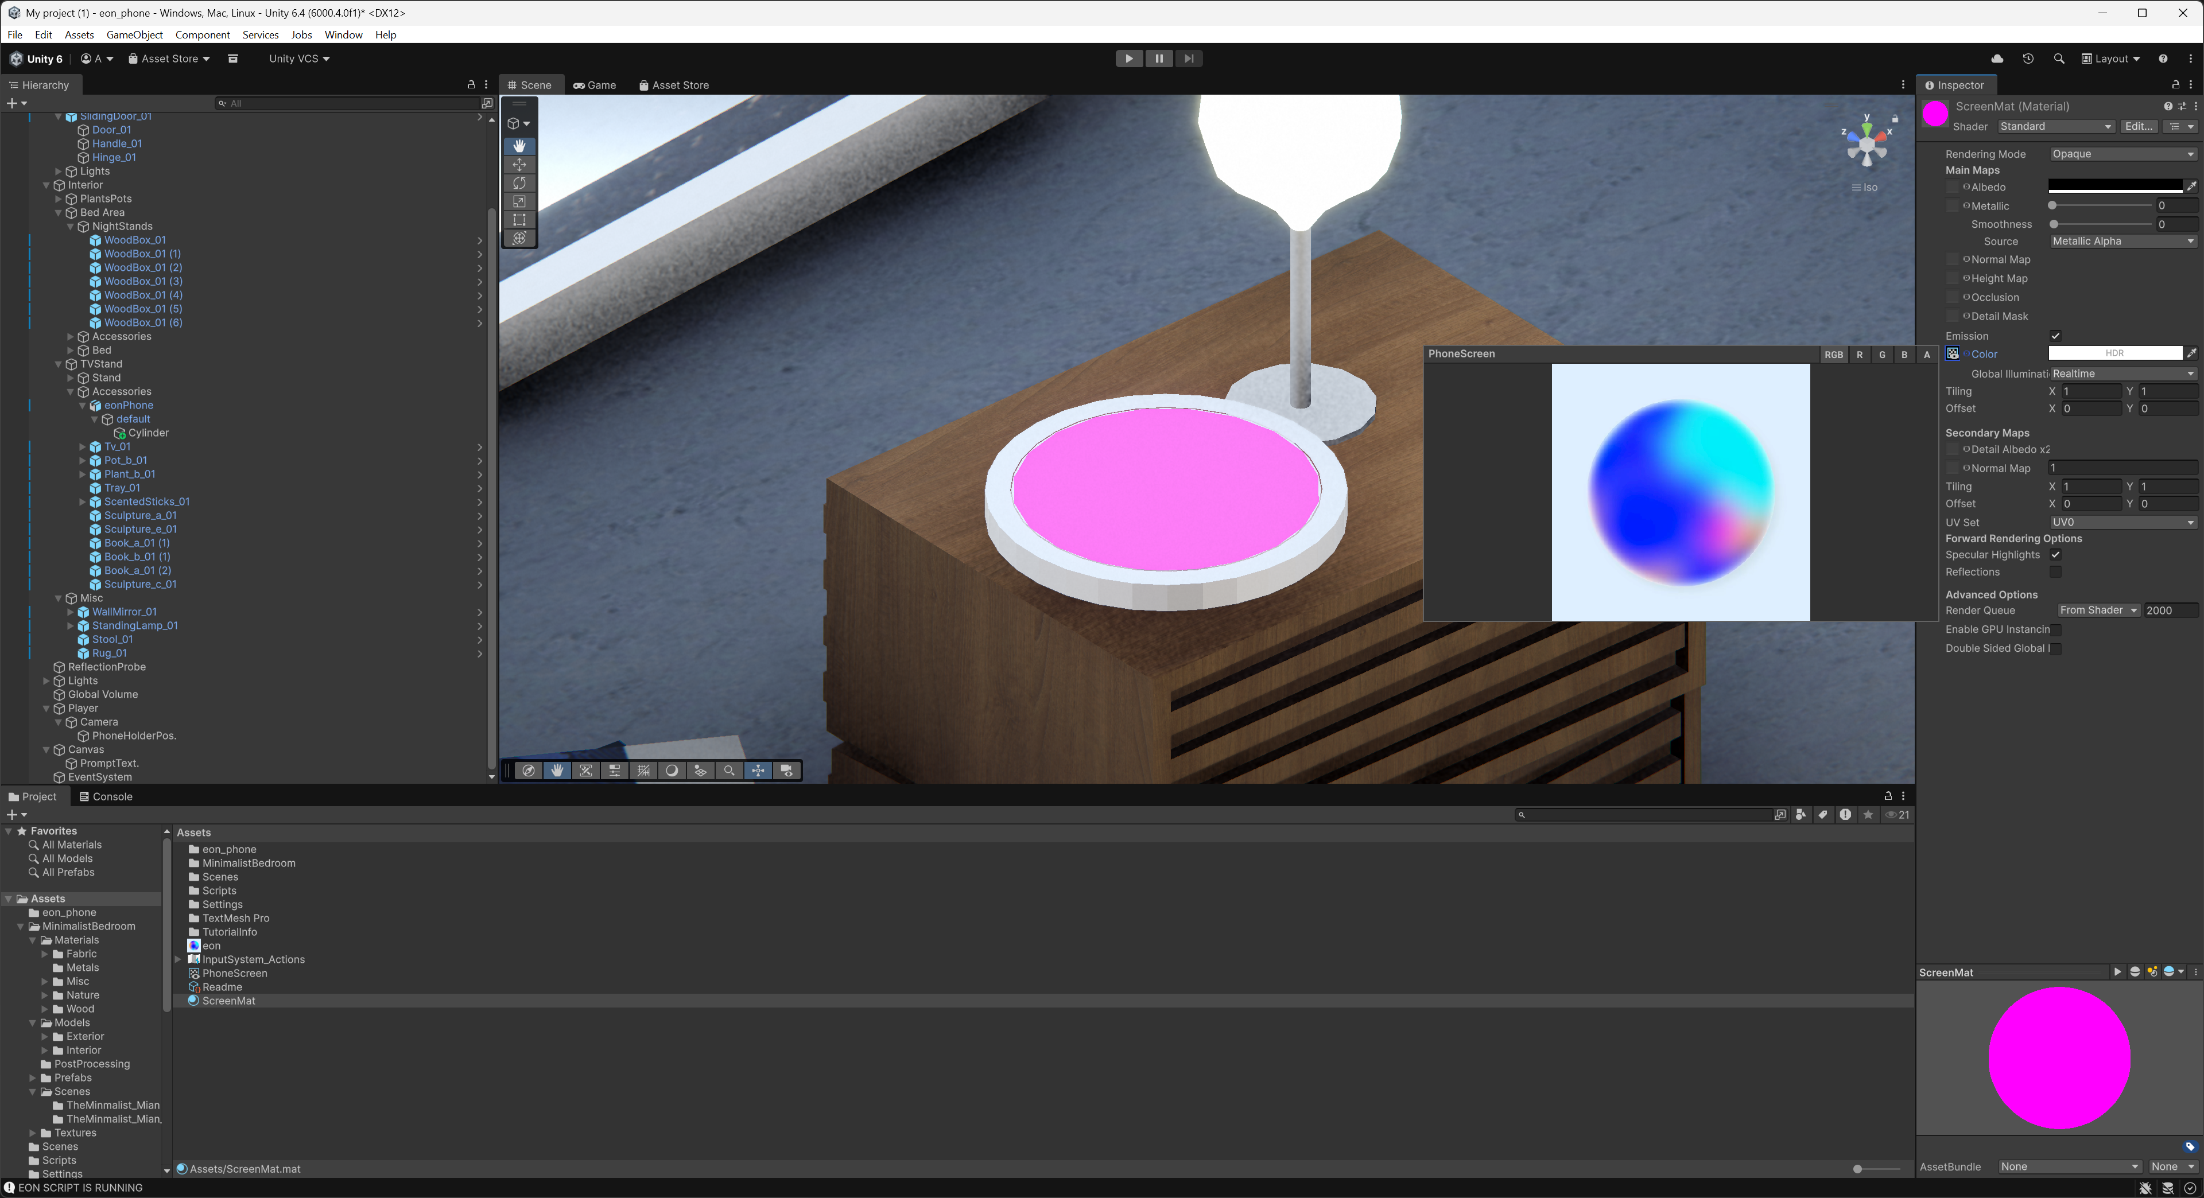Disable the Emission checkbox
The width and height of the screenshot is (2204, 1198).
point(2055,336)
